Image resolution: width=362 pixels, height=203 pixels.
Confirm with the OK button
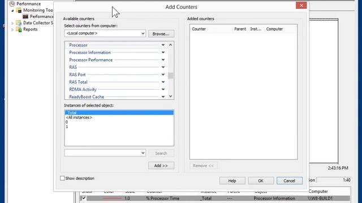pyautogui.click(x=261, y=180)
